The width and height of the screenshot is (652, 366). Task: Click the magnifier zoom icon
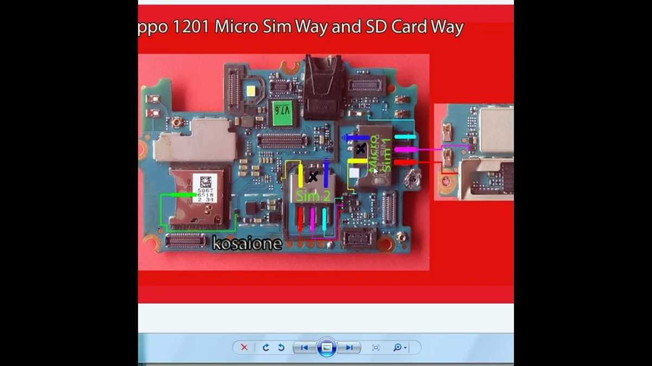click(397, 348)
